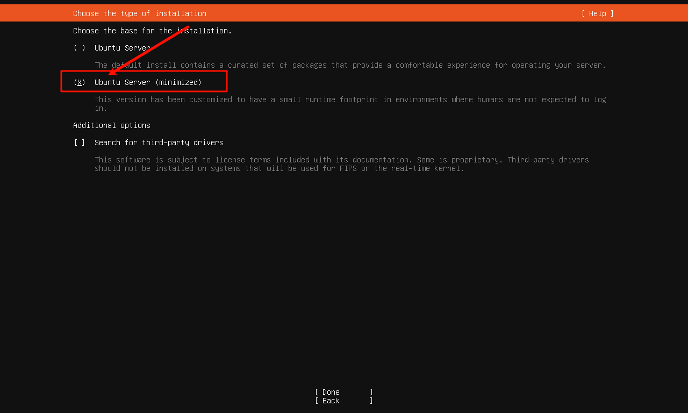
Task: Open the Help menu in header
Action: (x=597, y=13)
